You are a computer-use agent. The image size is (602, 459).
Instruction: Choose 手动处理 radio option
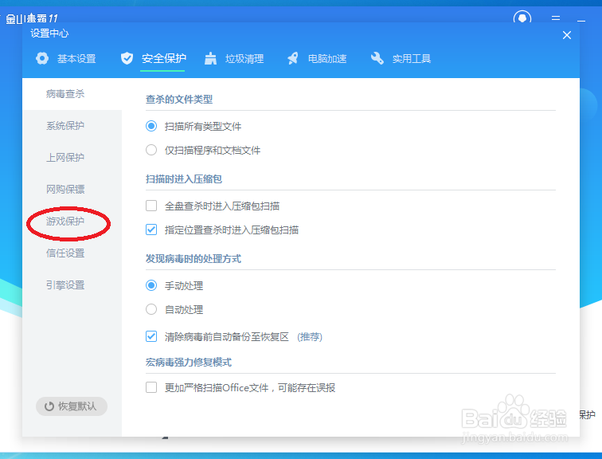151,285
